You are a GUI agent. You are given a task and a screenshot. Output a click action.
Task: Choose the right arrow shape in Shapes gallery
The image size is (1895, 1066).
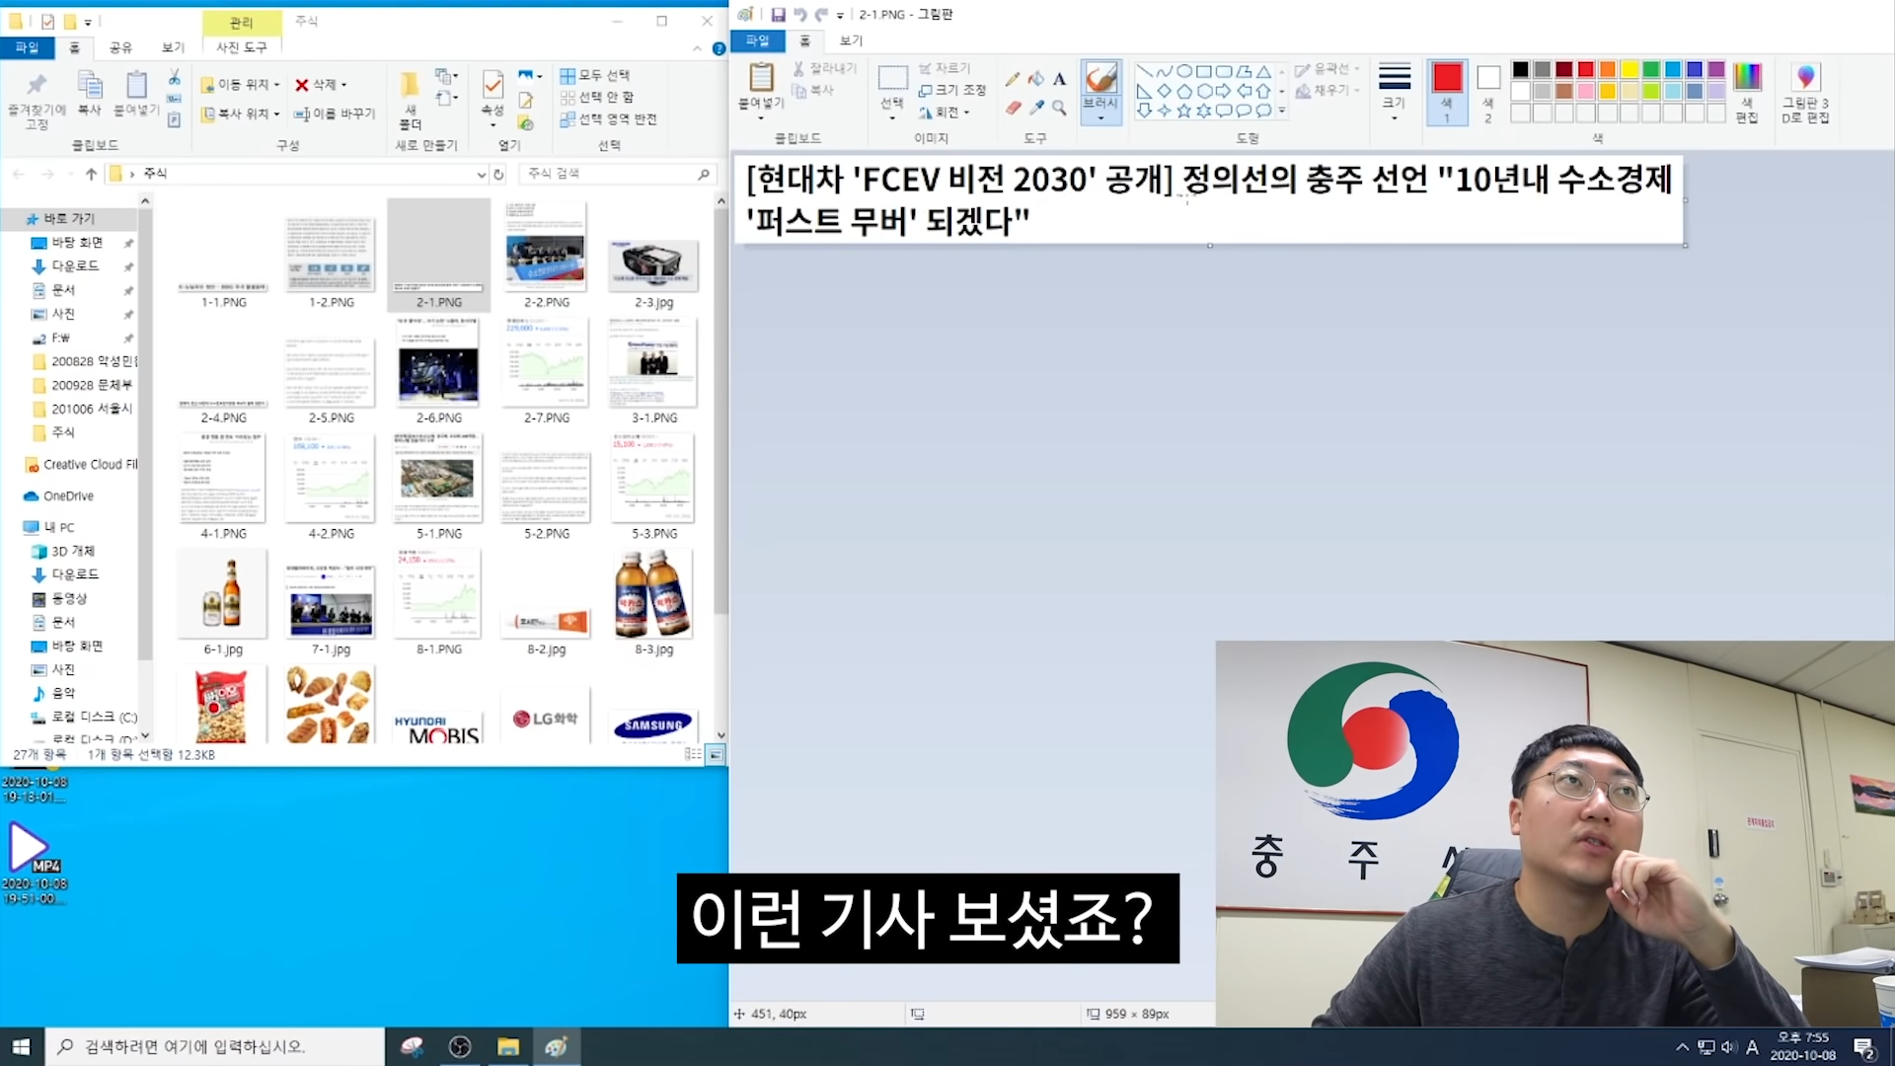point(1224,91)
